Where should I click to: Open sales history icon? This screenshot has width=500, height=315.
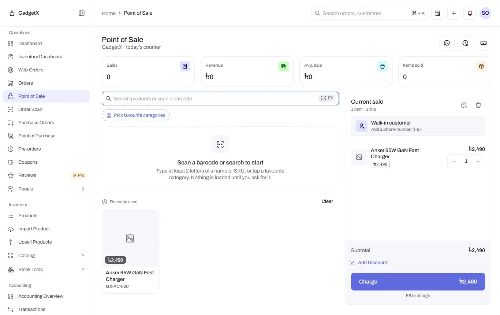(447, 43)
